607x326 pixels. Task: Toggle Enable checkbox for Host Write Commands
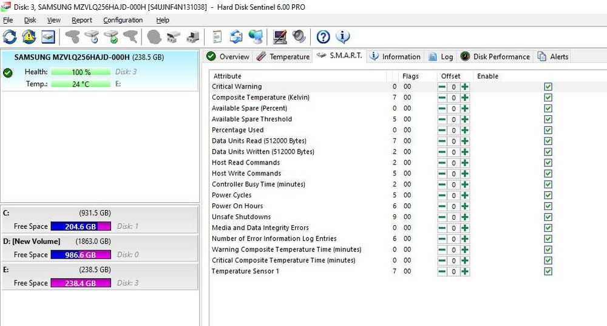coord(548,174)
